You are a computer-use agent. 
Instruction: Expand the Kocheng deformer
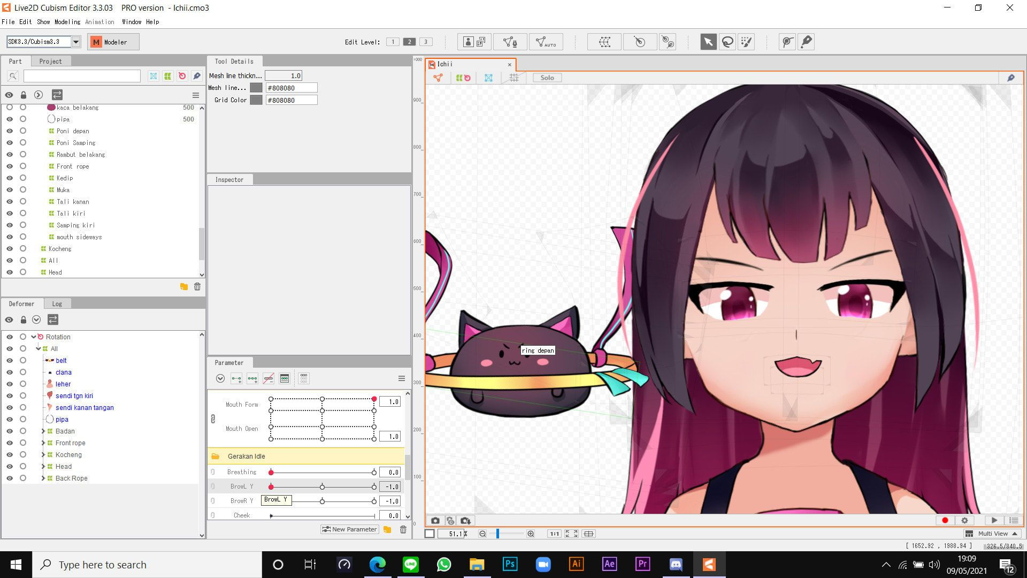[43, 455]
